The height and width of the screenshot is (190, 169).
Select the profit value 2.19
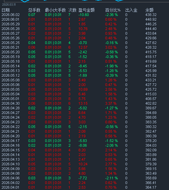point(82,136)
